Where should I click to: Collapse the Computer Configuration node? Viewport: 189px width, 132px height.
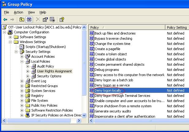[x=5, y=32]
